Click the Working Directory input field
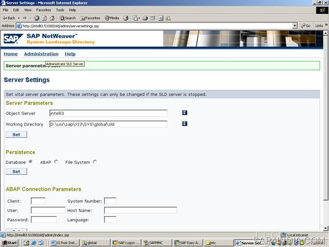The height and width of the screenshot is (247, 329). click(x=108, y=124)
